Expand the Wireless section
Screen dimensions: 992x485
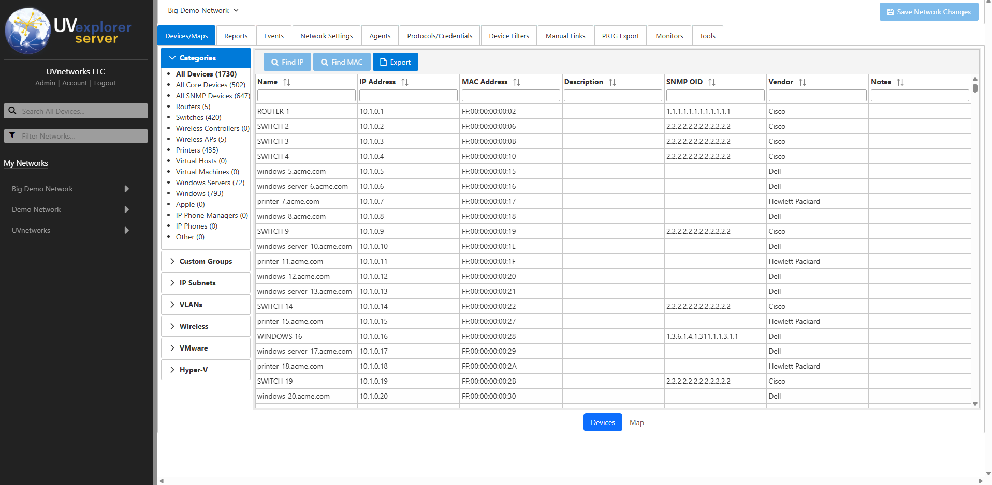[206, 326]
